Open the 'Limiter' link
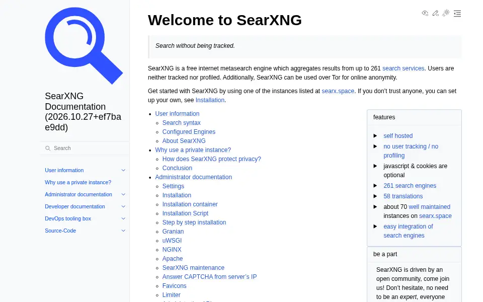This screenshot has width=483, height=302. pos(171,295)
